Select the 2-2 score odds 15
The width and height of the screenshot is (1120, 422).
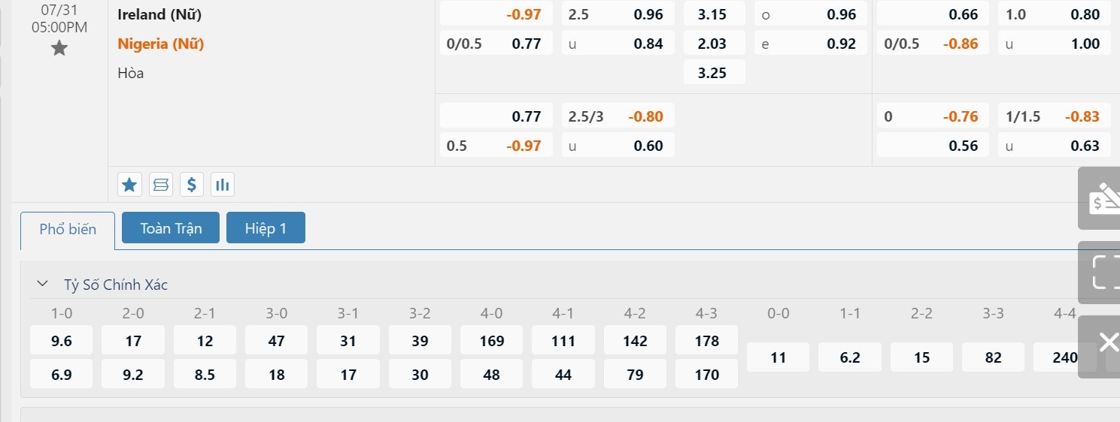(x=921, y=357)
